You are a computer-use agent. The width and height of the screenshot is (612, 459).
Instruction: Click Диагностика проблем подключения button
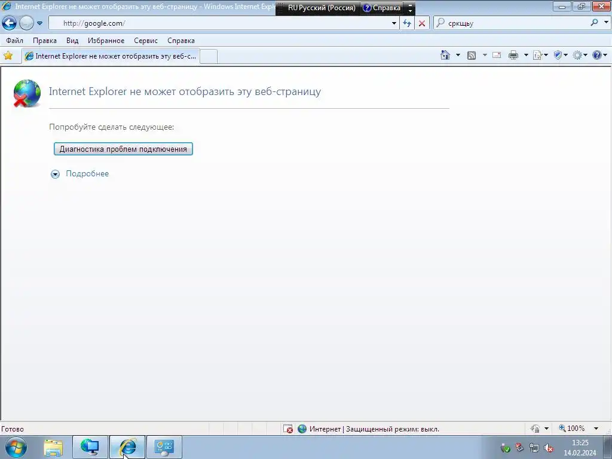[123, 149]
